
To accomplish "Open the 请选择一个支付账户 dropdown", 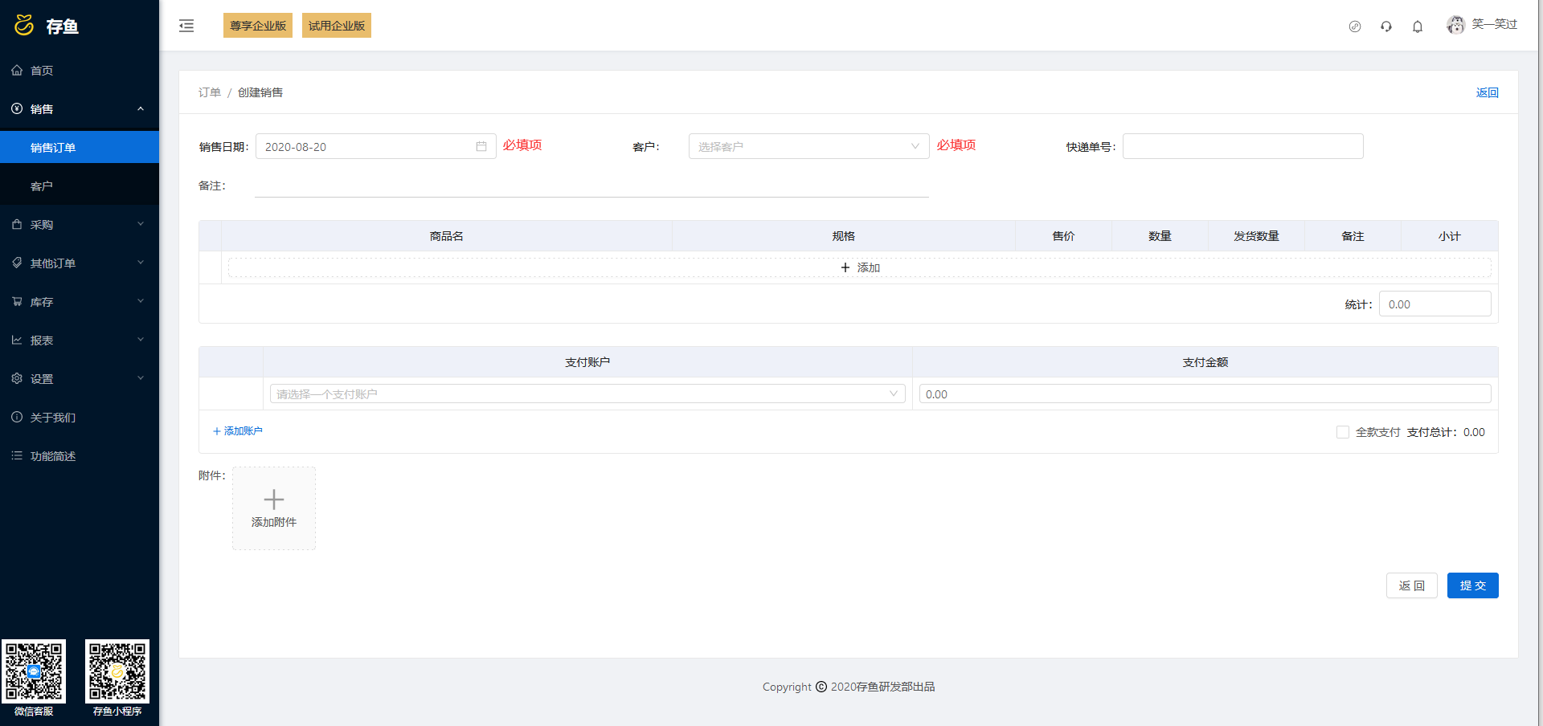I will [x=587, y=394].
